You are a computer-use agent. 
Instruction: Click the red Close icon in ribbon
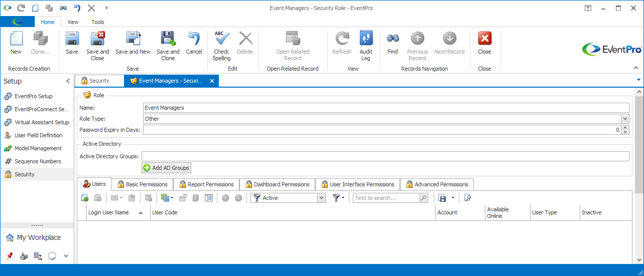coord(484,39)
